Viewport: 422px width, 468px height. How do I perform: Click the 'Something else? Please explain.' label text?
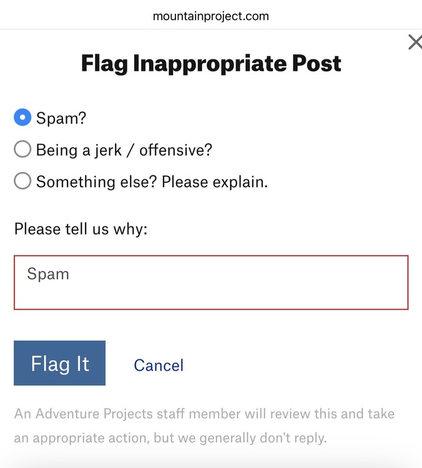pyautogui.click(x=152, y=182)
